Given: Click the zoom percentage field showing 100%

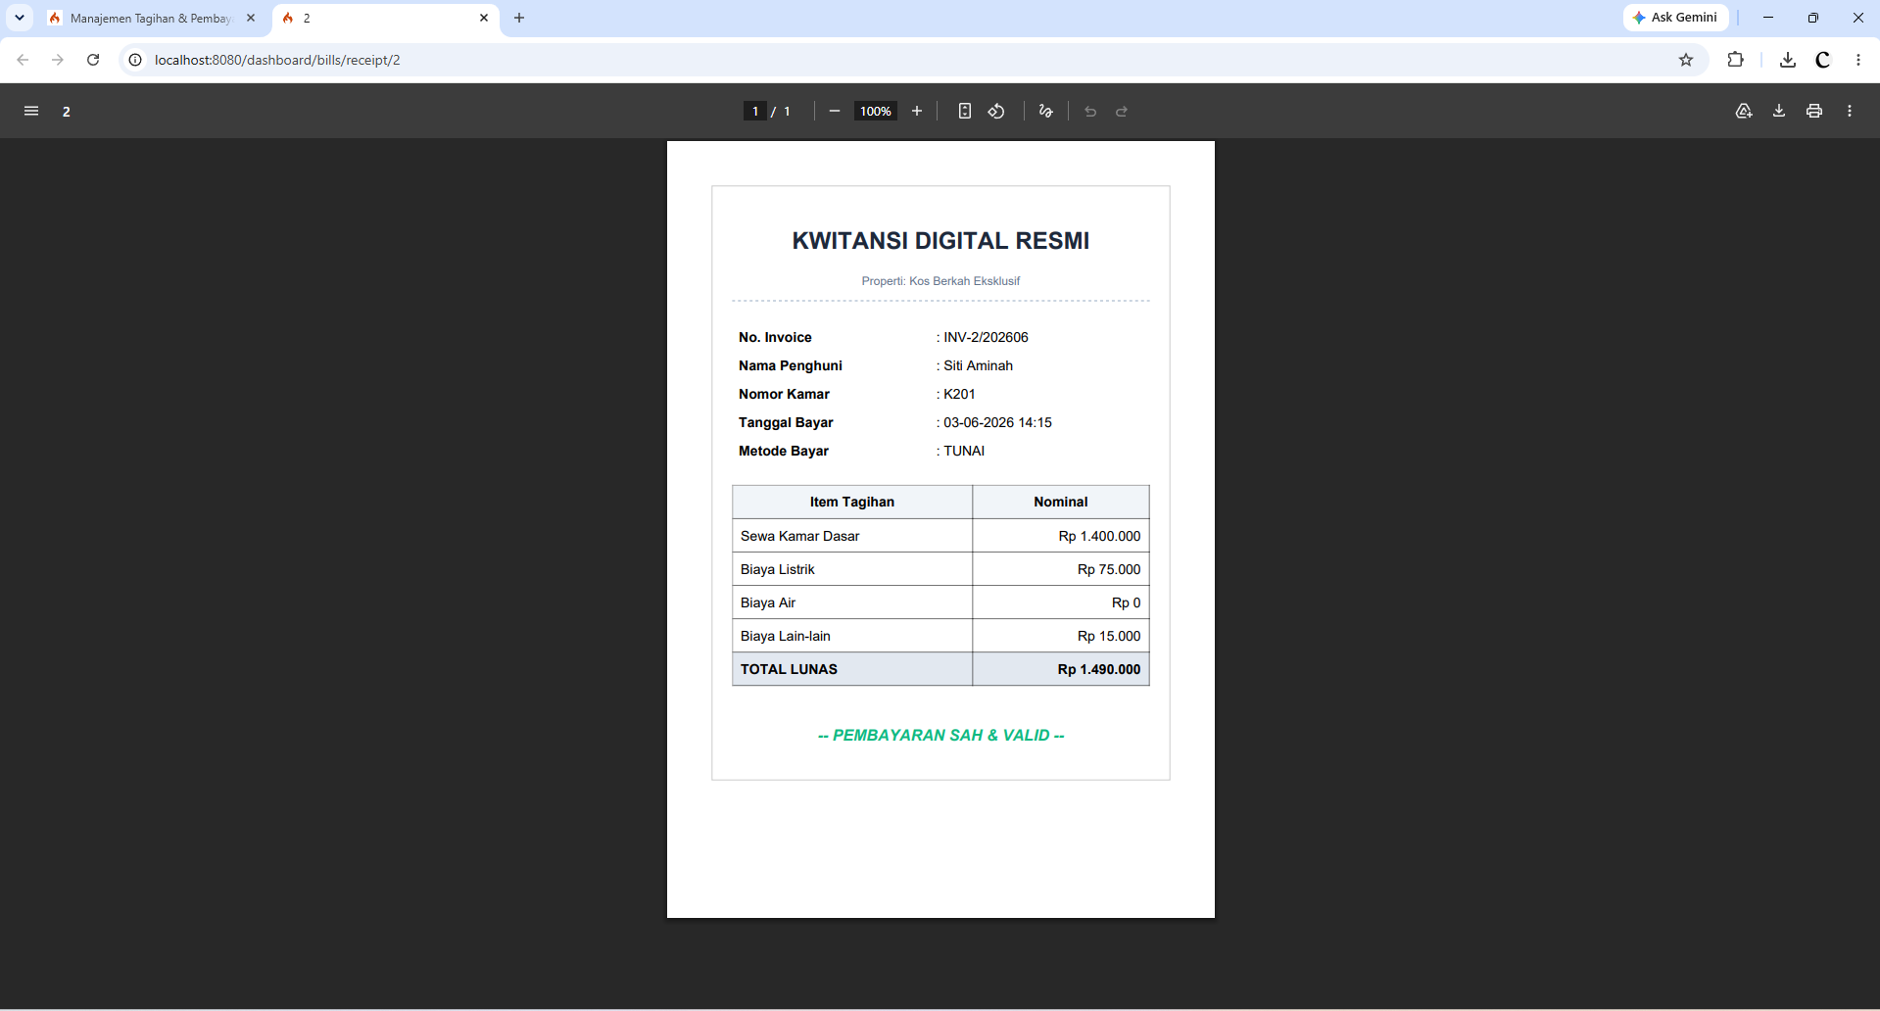Looking at the screenshot, I should tap(875, 112).
